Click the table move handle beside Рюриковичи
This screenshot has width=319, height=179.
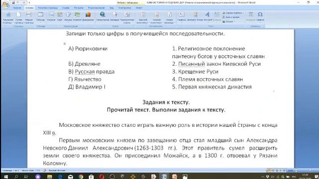tap(65, 43)
